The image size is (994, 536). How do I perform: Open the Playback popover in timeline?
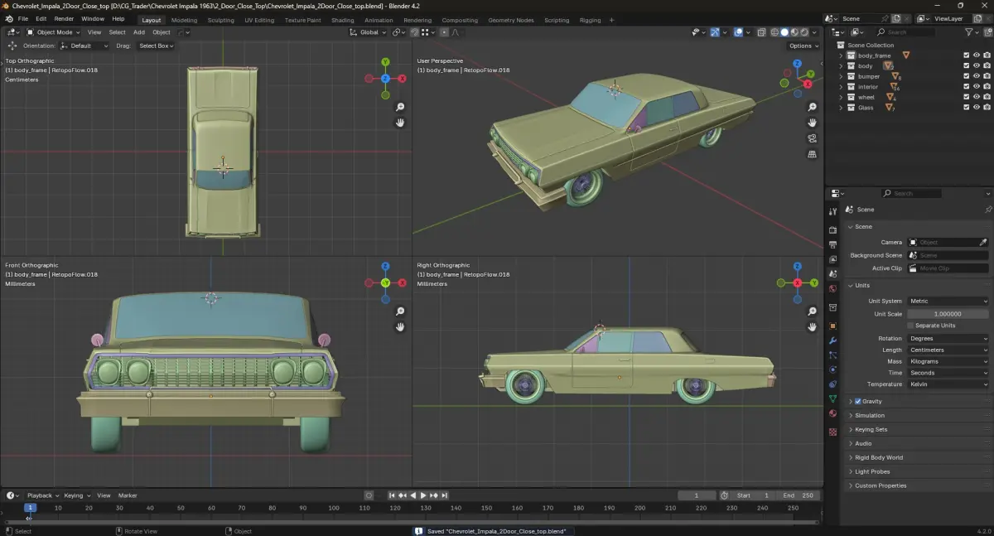pos(41,495)
